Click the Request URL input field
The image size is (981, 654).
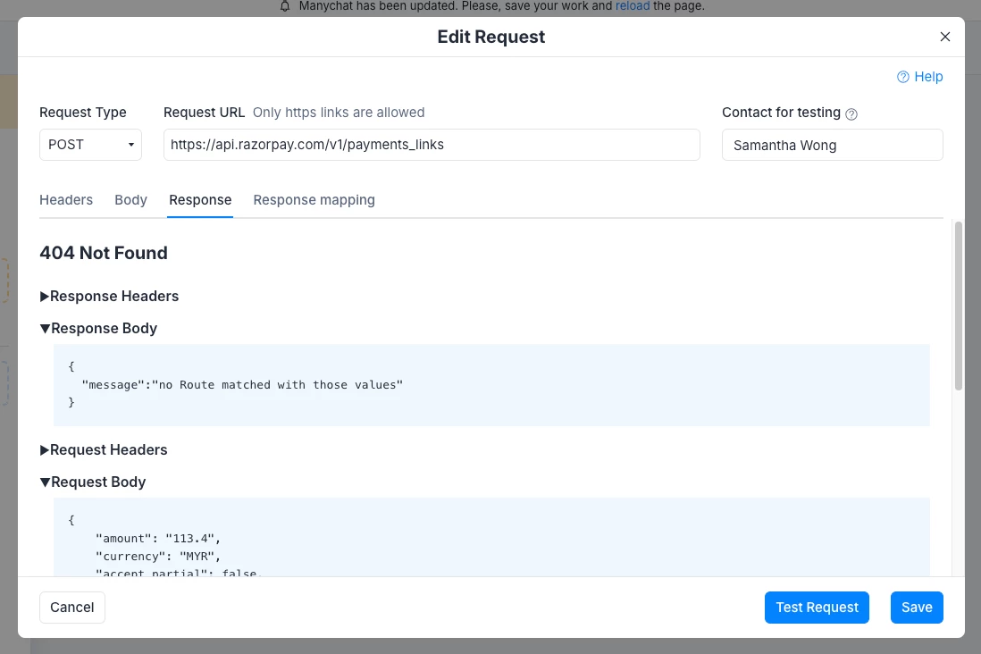point(432,145)
